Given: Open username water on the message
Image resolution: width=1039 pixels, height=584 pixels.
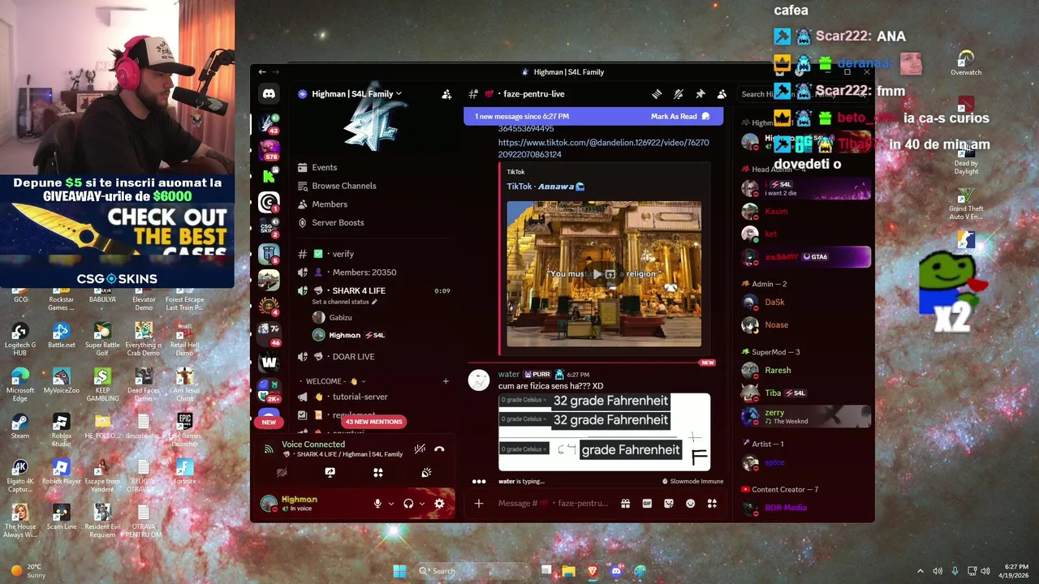Looking at the screenshot, I should 509,375.
